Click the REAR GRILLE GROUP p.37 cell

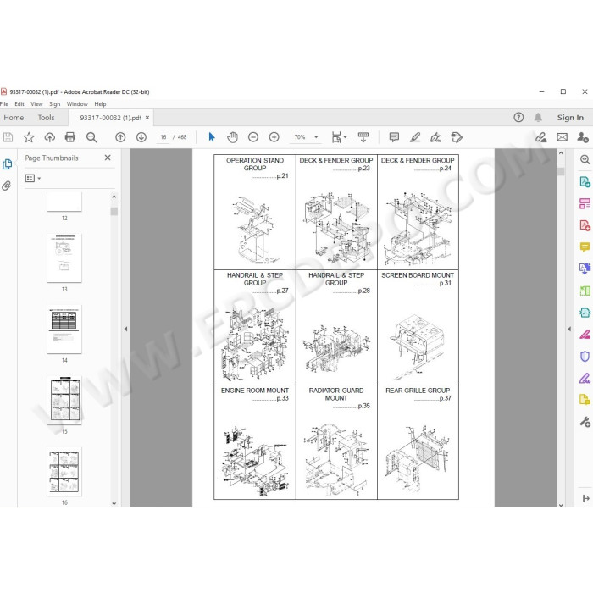418,442
